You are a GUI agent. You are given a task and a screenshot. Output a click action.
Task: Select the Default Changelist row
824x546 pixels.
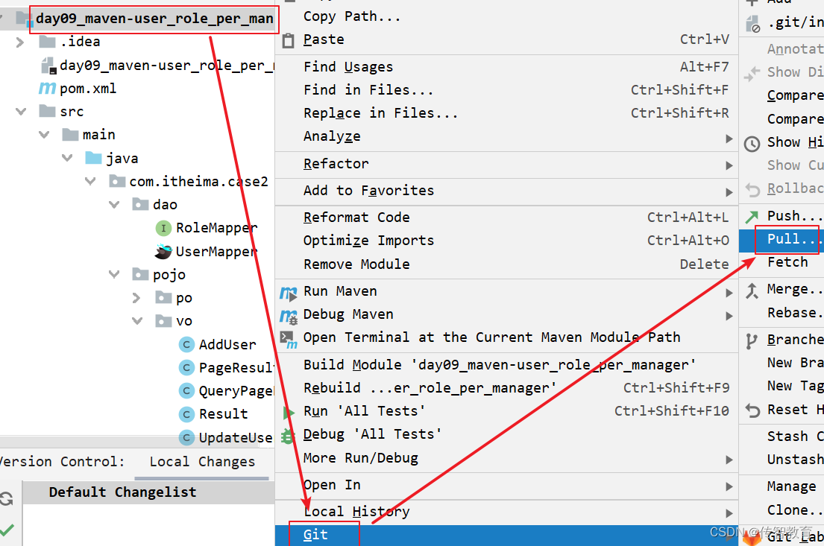point(122,492)
